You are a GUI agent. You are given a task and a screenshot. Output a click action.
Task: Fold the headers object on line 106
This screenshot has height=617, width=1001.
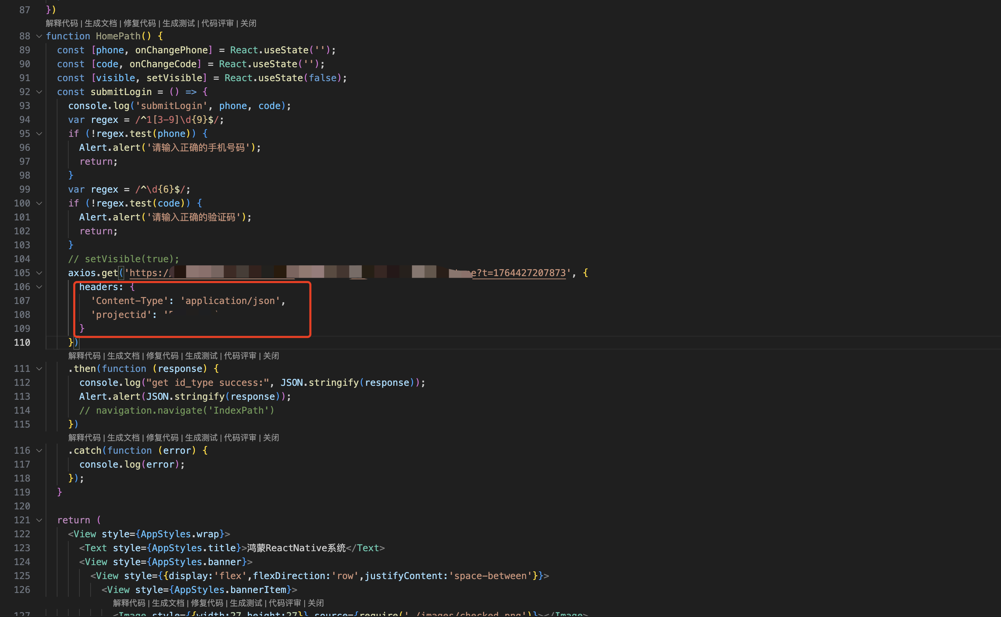(x=39, y=287)
